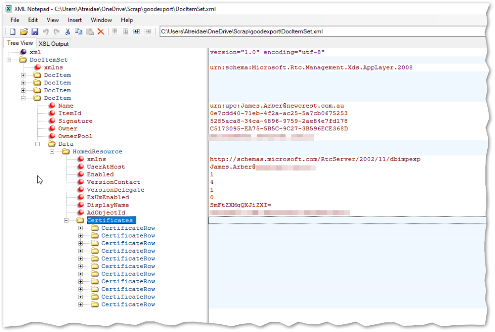The width and height of the screenshot is (495, 332).
Task: Open the View menu
Action: [x=53, y=20]
